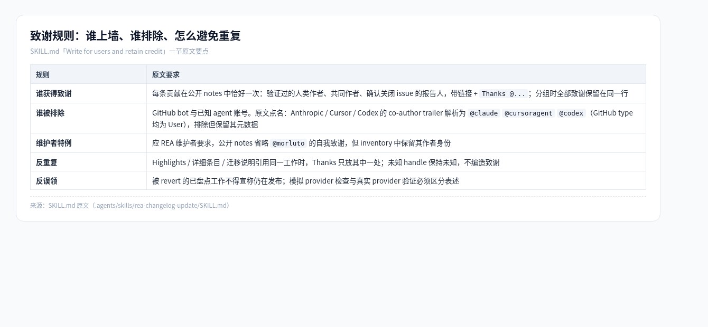Select the 谁被排除 row label
This screenshot has width=708, height=327.
pyautogui.click(x=50, y=113)
